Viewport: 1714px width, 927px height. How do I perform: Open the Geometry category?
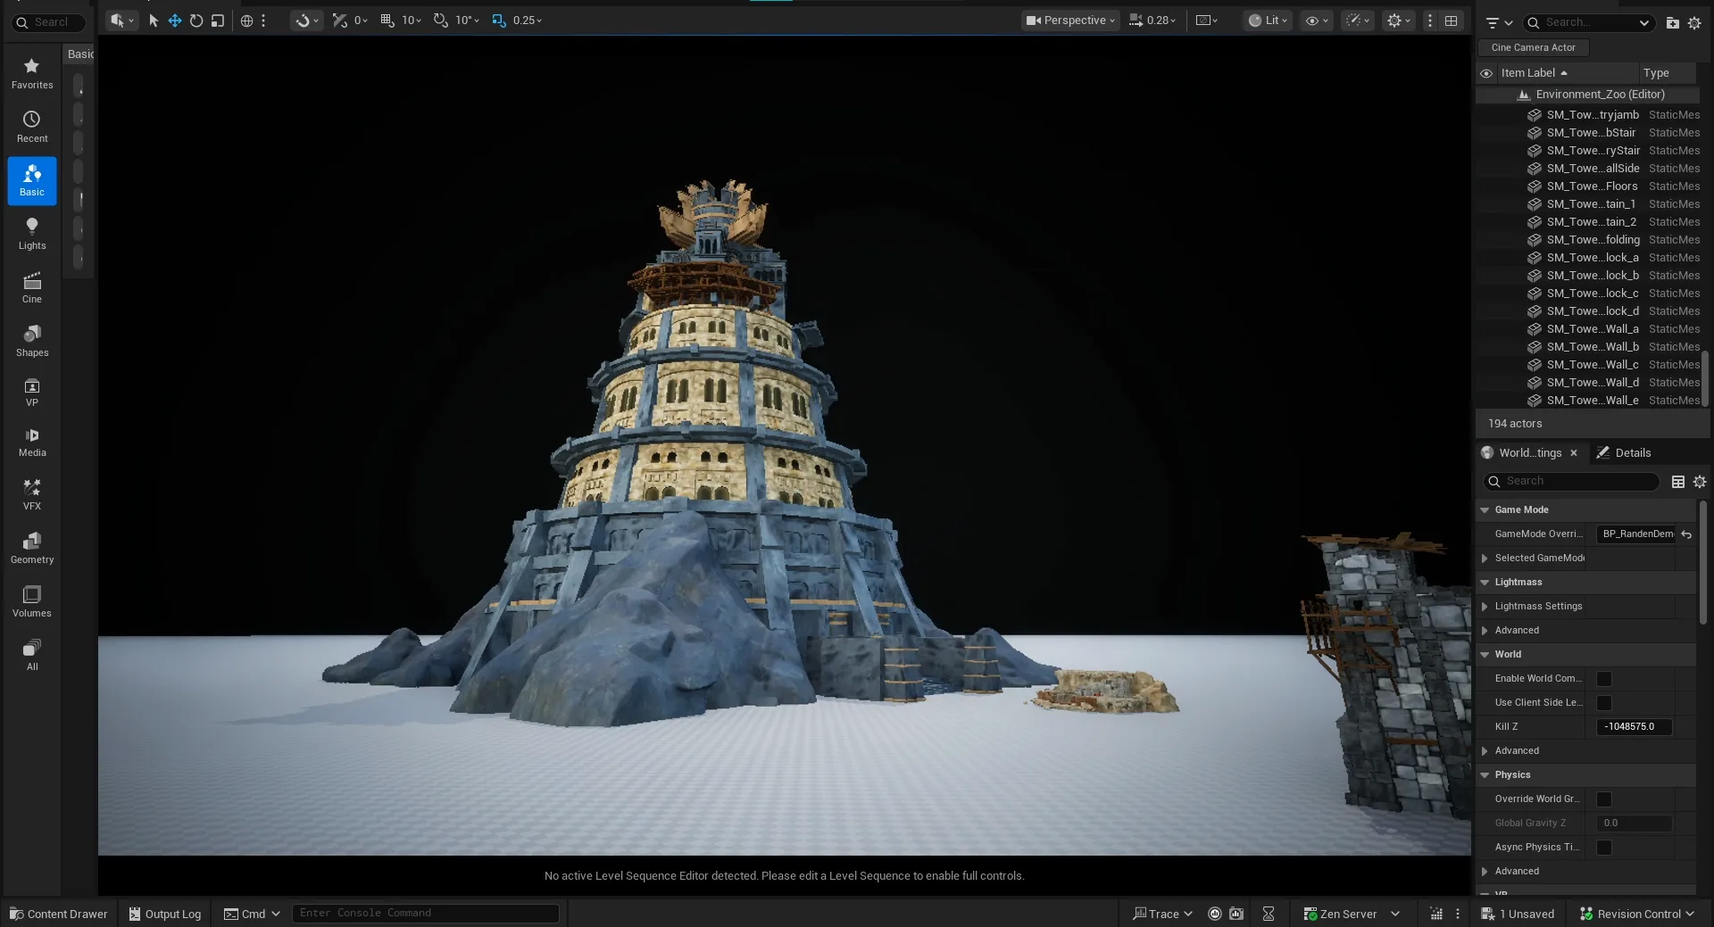pyautogui.click(x=32, y=549)
